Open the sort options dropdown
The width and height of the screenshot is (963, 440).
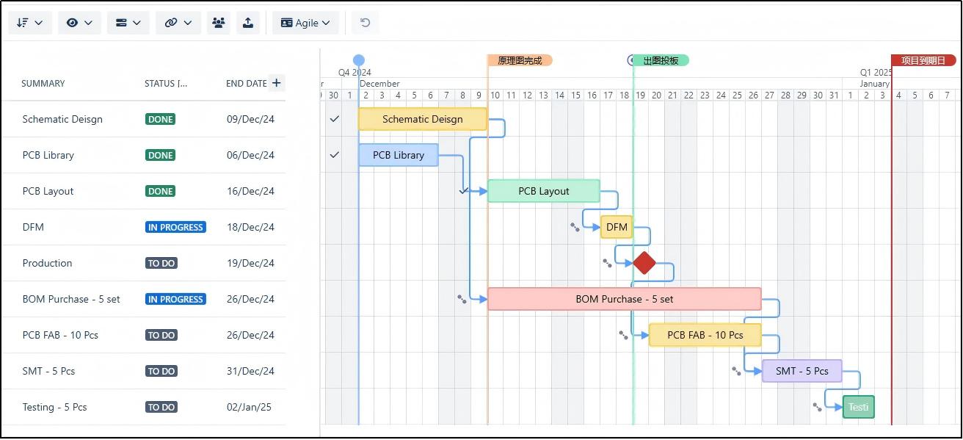click(29, 23)
